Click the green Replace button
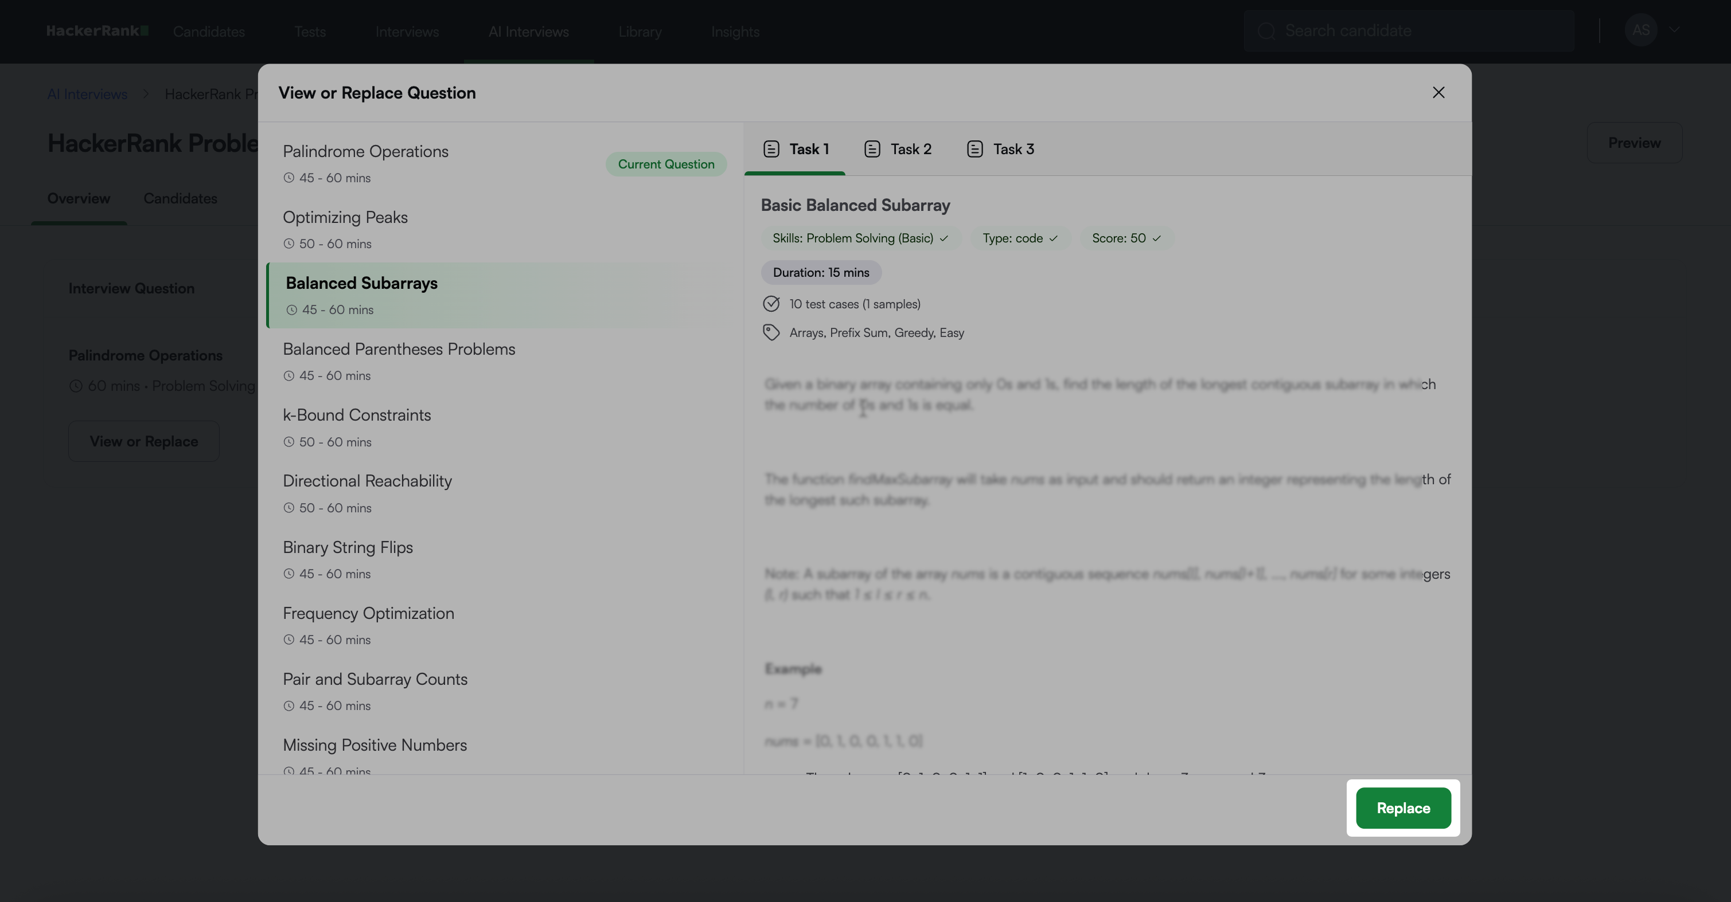 (x=1403, y=808)
